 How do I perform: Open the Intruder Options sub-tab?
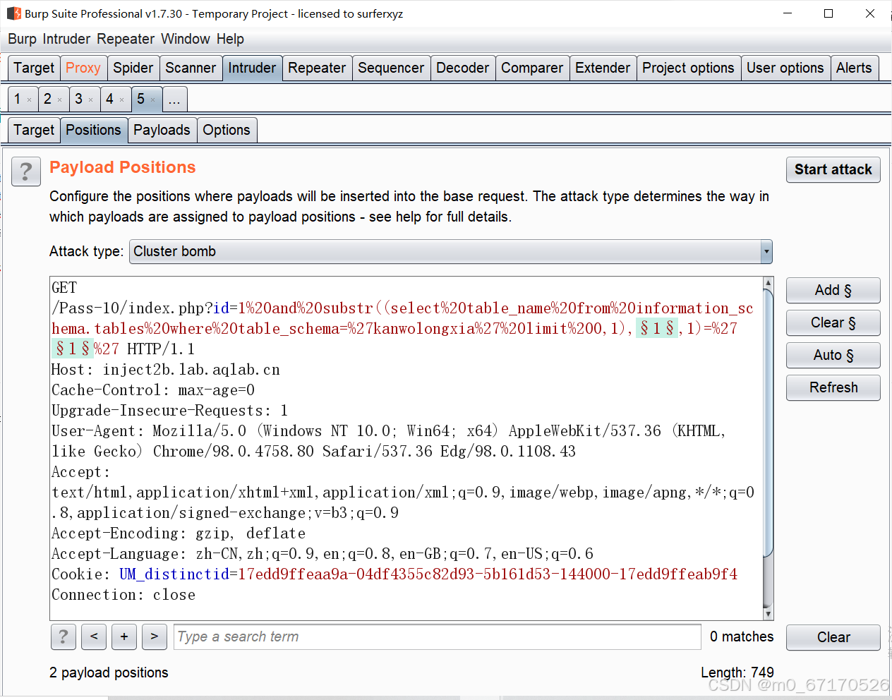(227, 130)
